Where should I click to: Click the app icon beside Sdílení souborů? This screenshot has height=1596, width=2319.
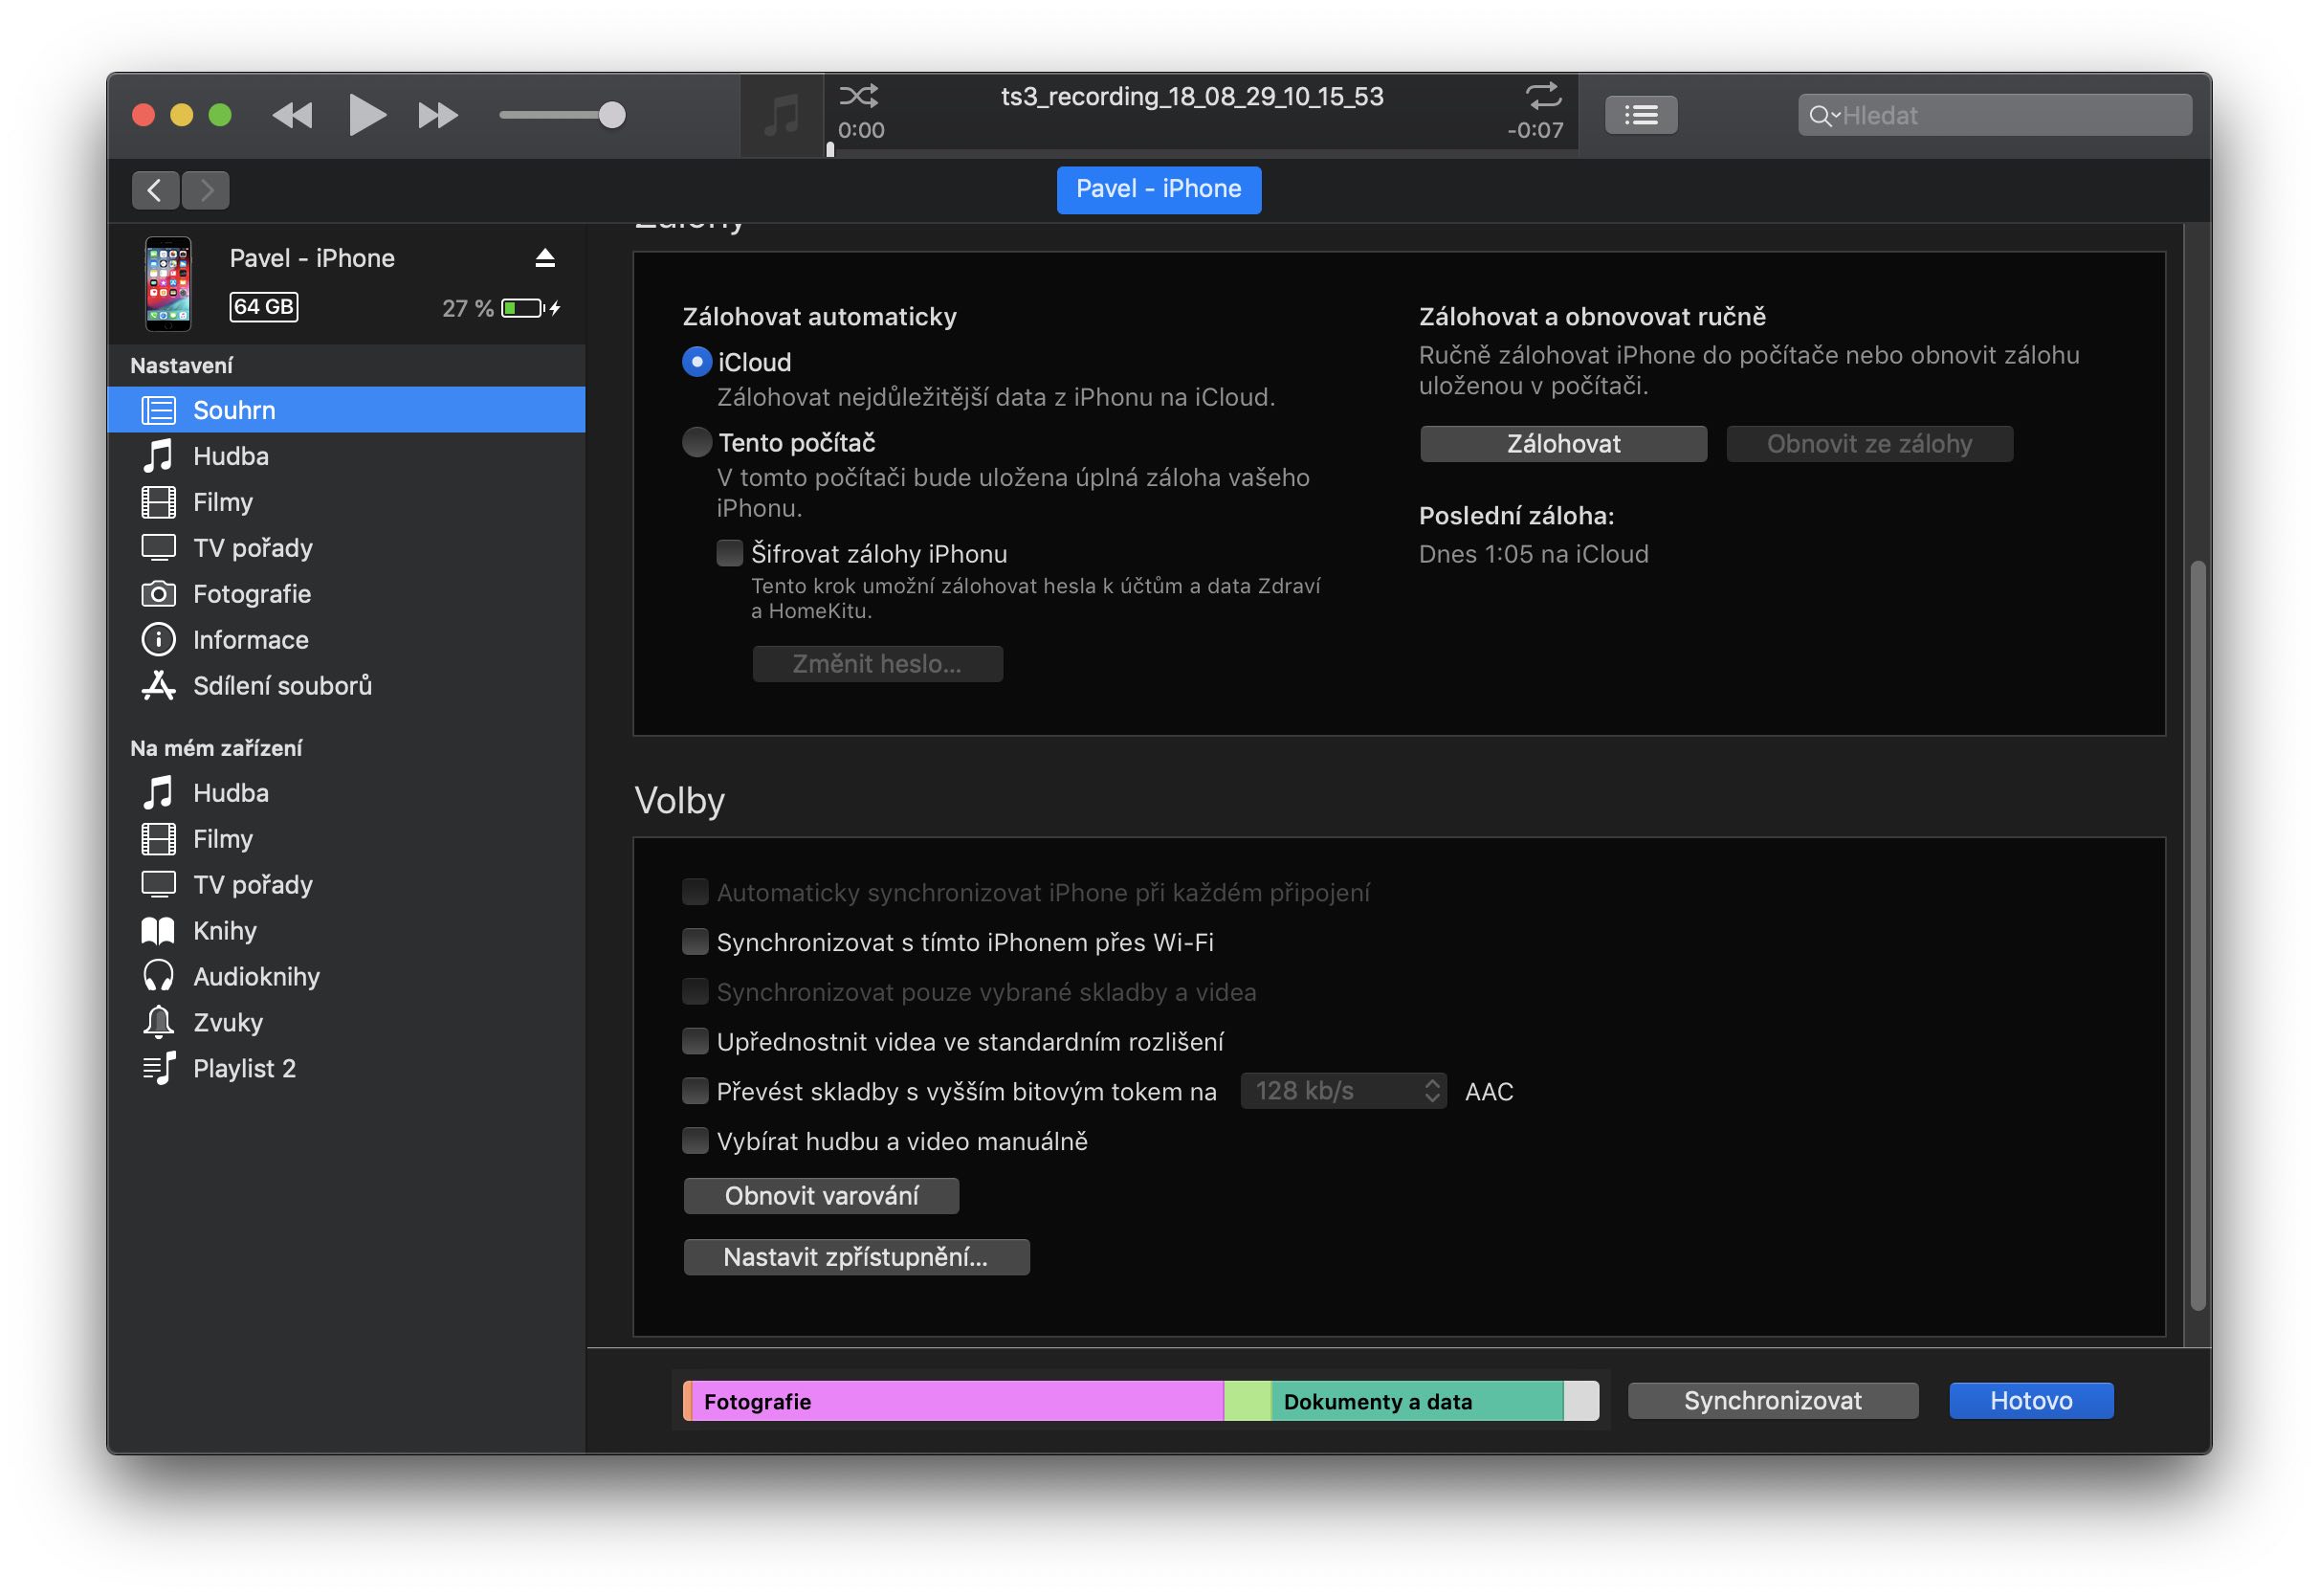(158, 686)
